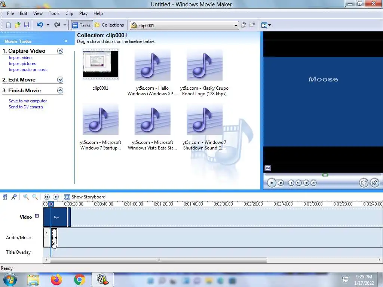383x287 pixels.
Task: Select the Windows Vista Beta Startup audio clip
Action: pyautogui.click(x=153, y=119)
